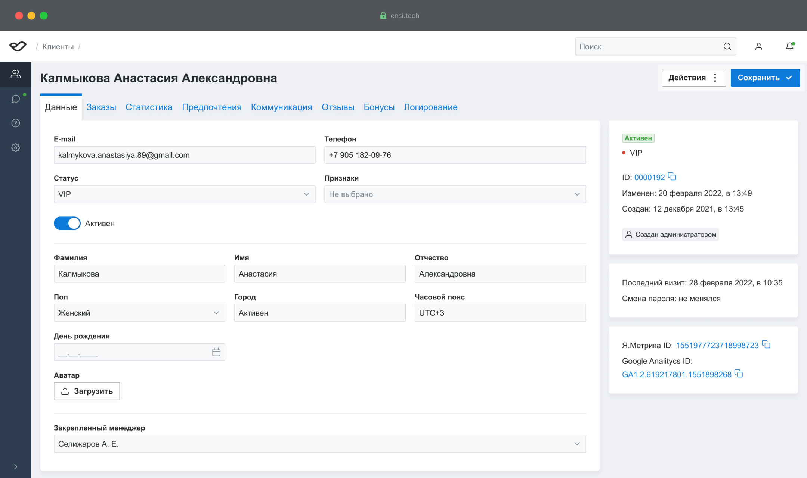Expand the Статус dropdown with VIP

coord(184,194)
